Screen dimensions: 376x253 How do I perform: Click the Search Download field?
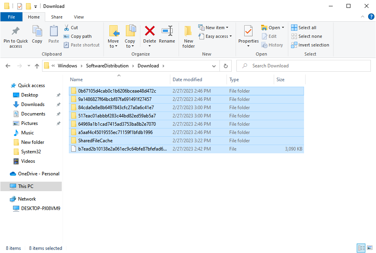tap(304, 66)
